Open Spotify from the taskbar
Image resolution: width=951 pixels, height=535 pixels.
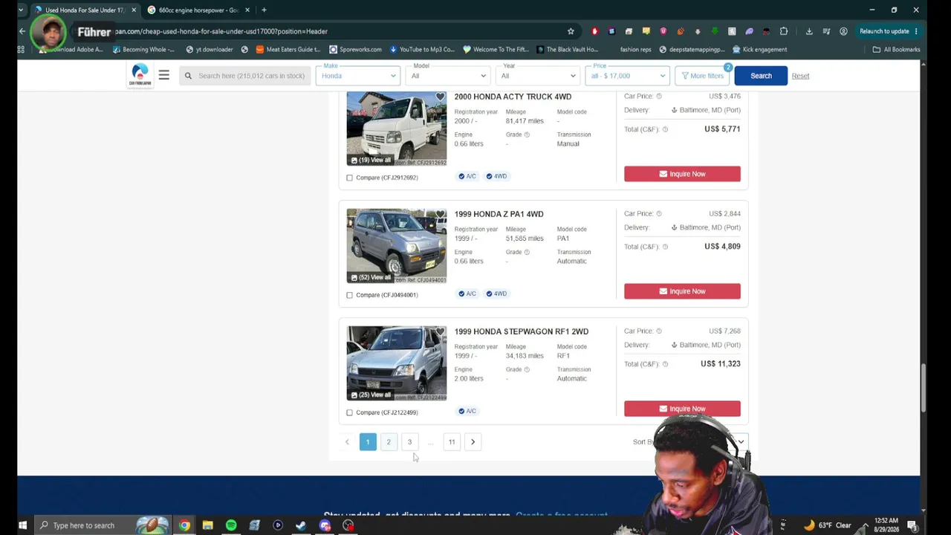point(231,525)
